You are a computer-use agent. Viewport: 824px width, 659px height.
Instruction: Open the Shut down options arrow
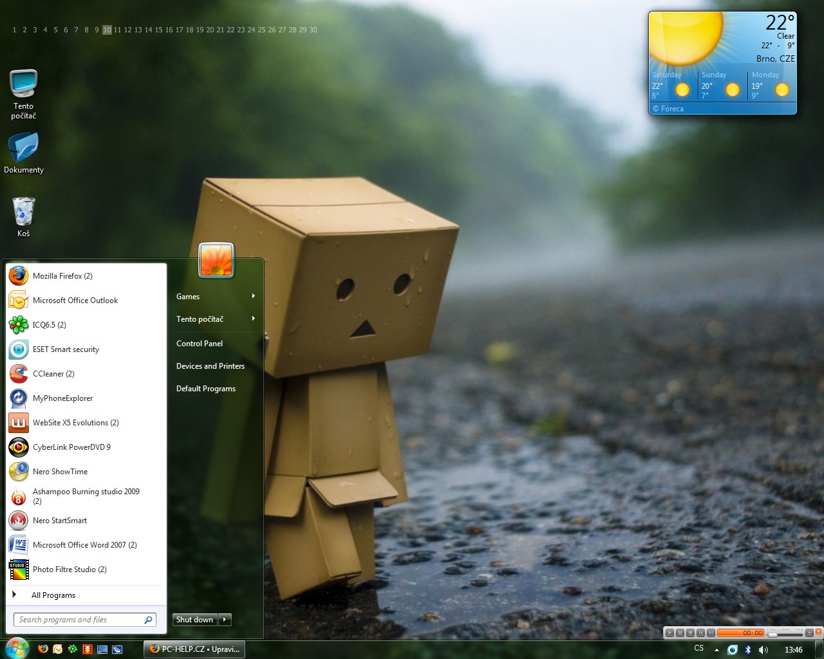click(225, 620)
